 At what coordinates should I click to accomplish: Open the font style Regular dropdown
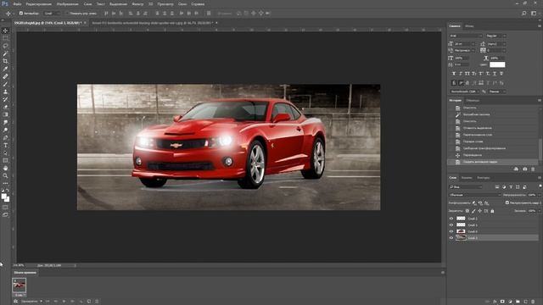[x=495, y=36]
